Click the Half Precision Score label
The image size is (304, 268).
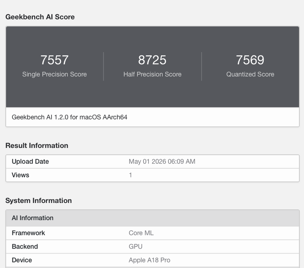point(152,75)
